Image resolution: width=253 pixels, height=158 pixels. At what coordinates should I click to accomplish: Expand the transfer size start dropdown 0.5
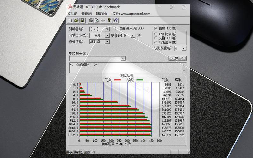pyautogui.click(x=107, y=35)
